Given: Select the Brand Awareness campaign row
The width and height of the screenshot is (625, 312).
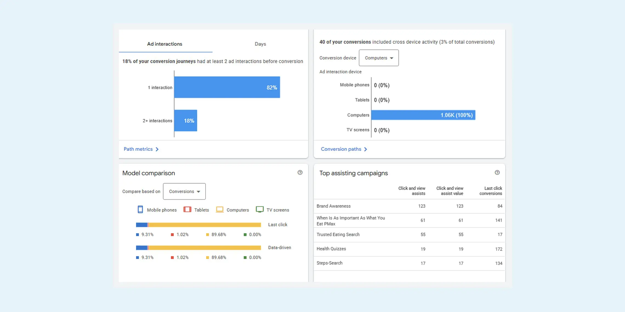Looking at the screenshot, I should point(334,206).
